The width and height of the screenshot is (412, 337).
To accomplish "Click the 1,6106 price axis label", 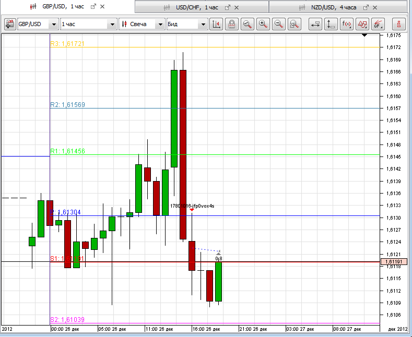I will tap(394, 315).
